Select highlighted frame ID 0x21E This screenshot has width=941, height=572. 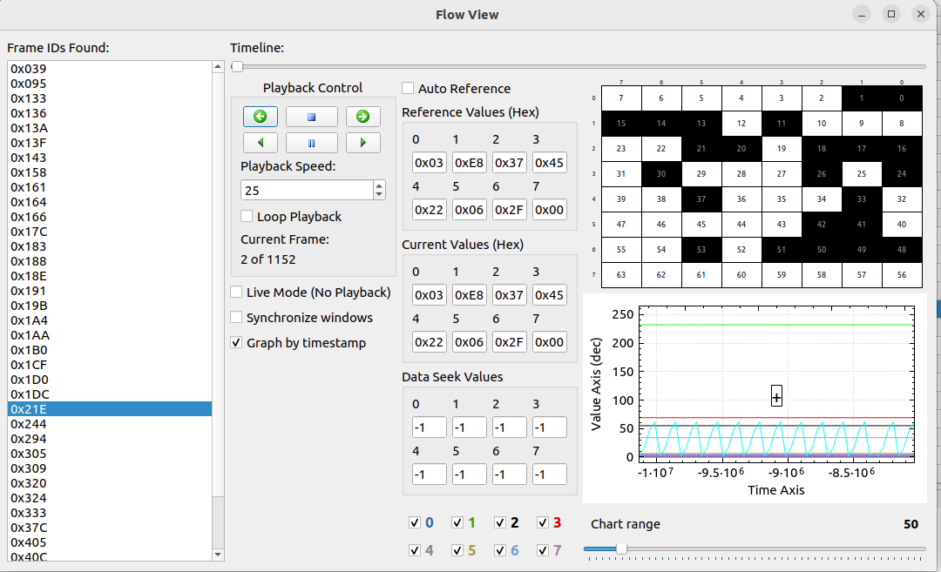[x=110, y=409]
